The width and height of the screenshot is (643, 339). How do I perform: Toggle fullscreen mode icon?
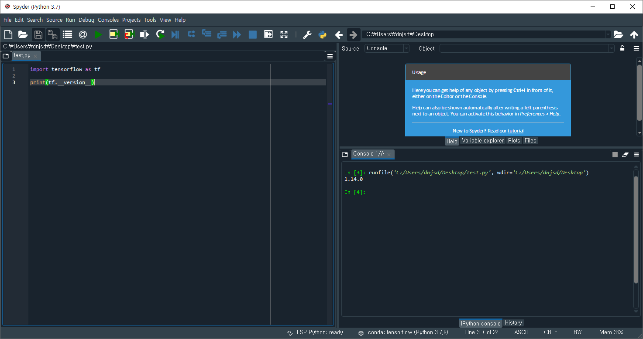[284, 34]
